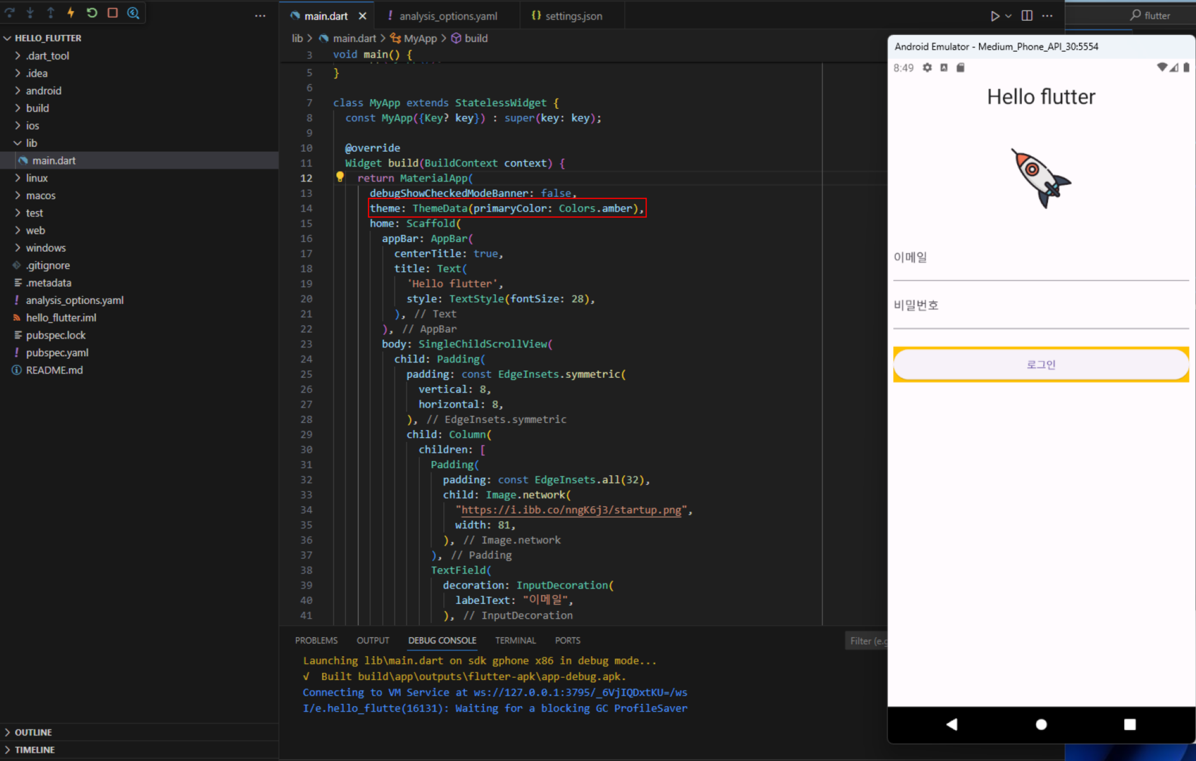Viewport: 1196px width, 761px height.
Task: Collapse the lib folder
Action: [x=17, y=143]
